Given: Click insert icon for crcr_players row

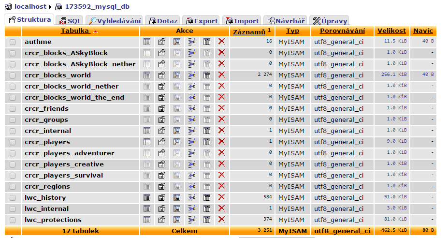Looking at the screenshot, I should coord(192,142).
